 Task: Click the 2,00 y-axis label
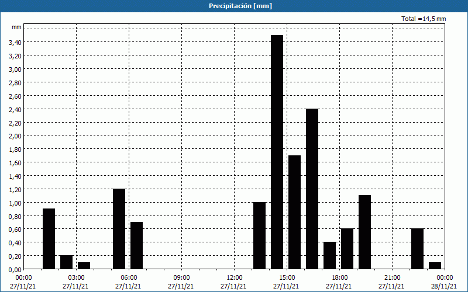(15, 137)
